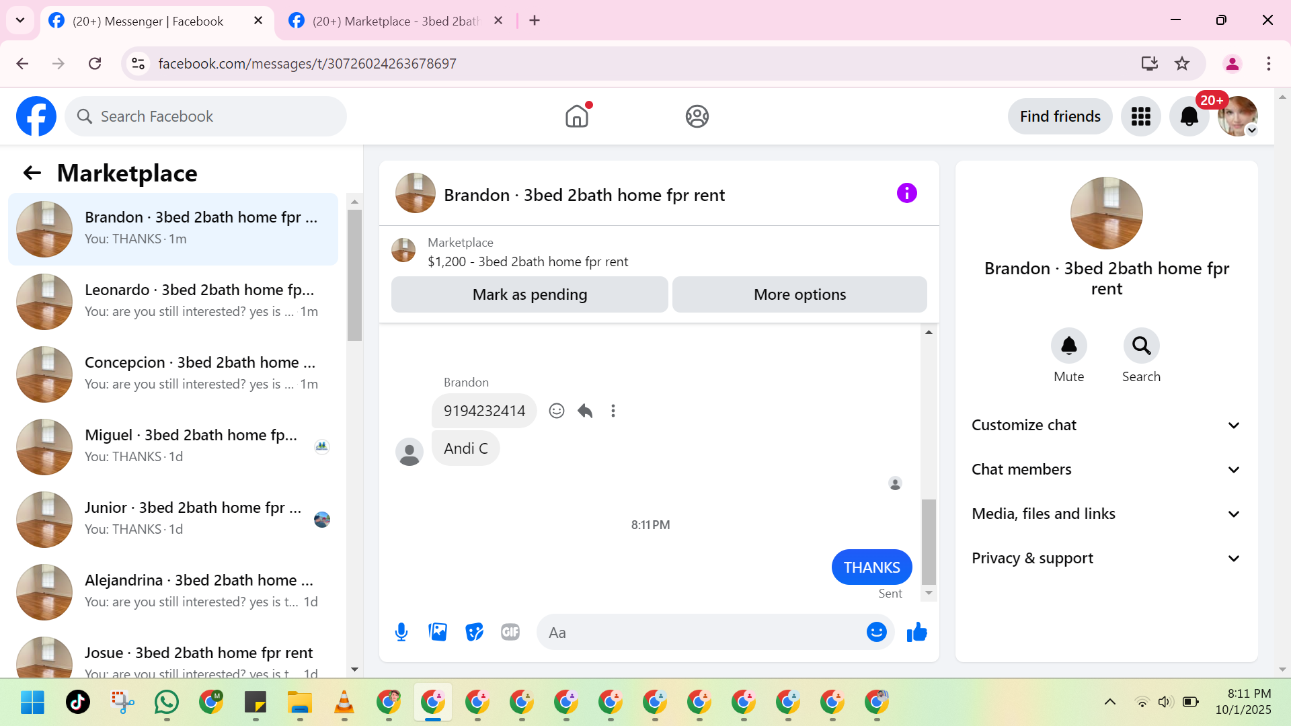Click the browser address bar URL

point(307,63)
